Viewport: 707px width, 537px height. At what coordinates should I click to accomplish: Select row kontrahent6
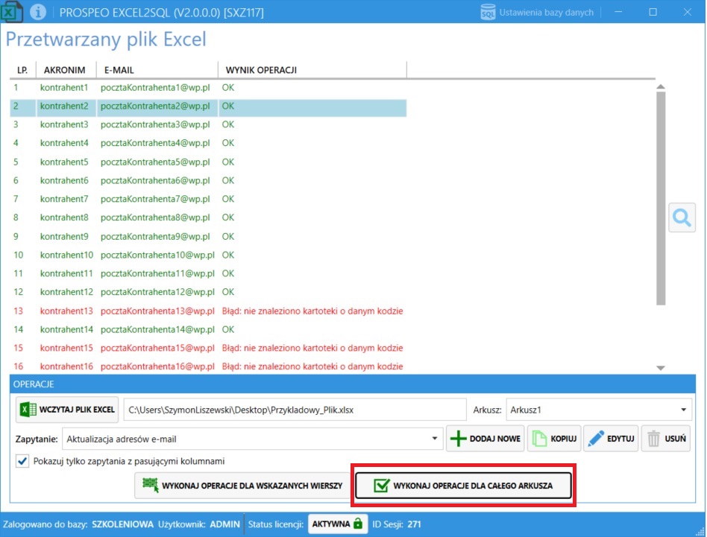(x=208, y=180)
